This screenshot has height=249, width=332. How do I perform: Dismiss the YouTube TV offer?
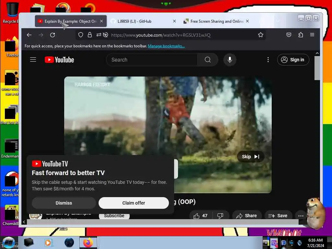point(64,203)
